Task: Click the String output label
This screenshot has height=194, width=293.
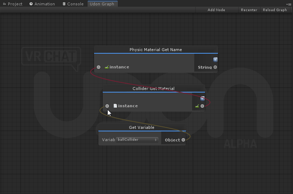Action: click(205, 67)
